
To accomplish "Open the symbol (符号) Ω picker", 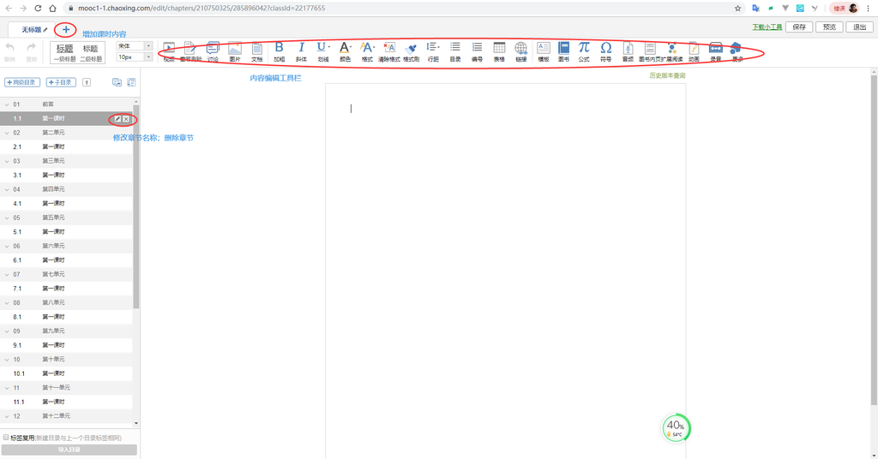I will click(606, 50).
